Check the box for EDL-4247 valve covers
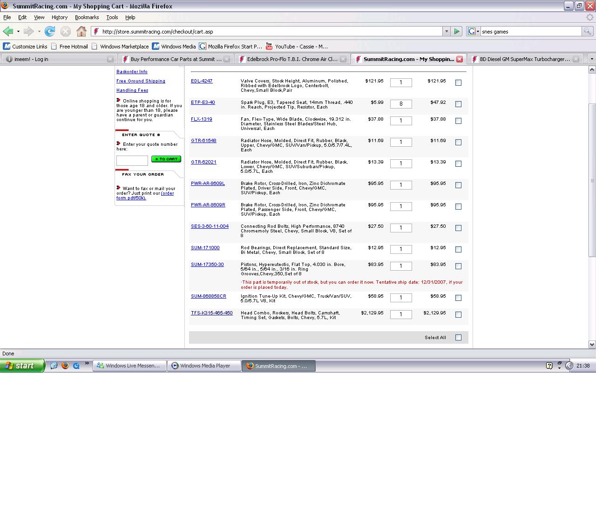596x524 pixels. [458, 83]
